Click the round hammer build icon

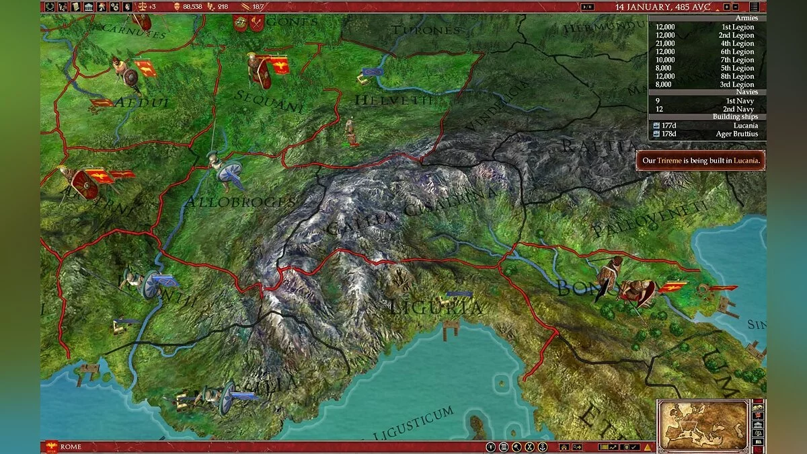click(x=516, y=447)
